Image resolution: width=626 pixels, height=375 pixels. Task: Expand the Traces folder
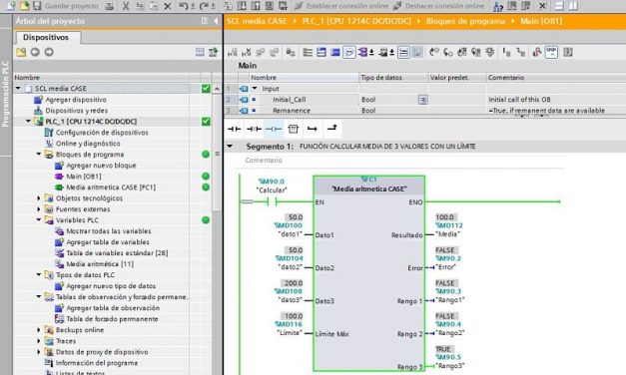tap(39, 341)
